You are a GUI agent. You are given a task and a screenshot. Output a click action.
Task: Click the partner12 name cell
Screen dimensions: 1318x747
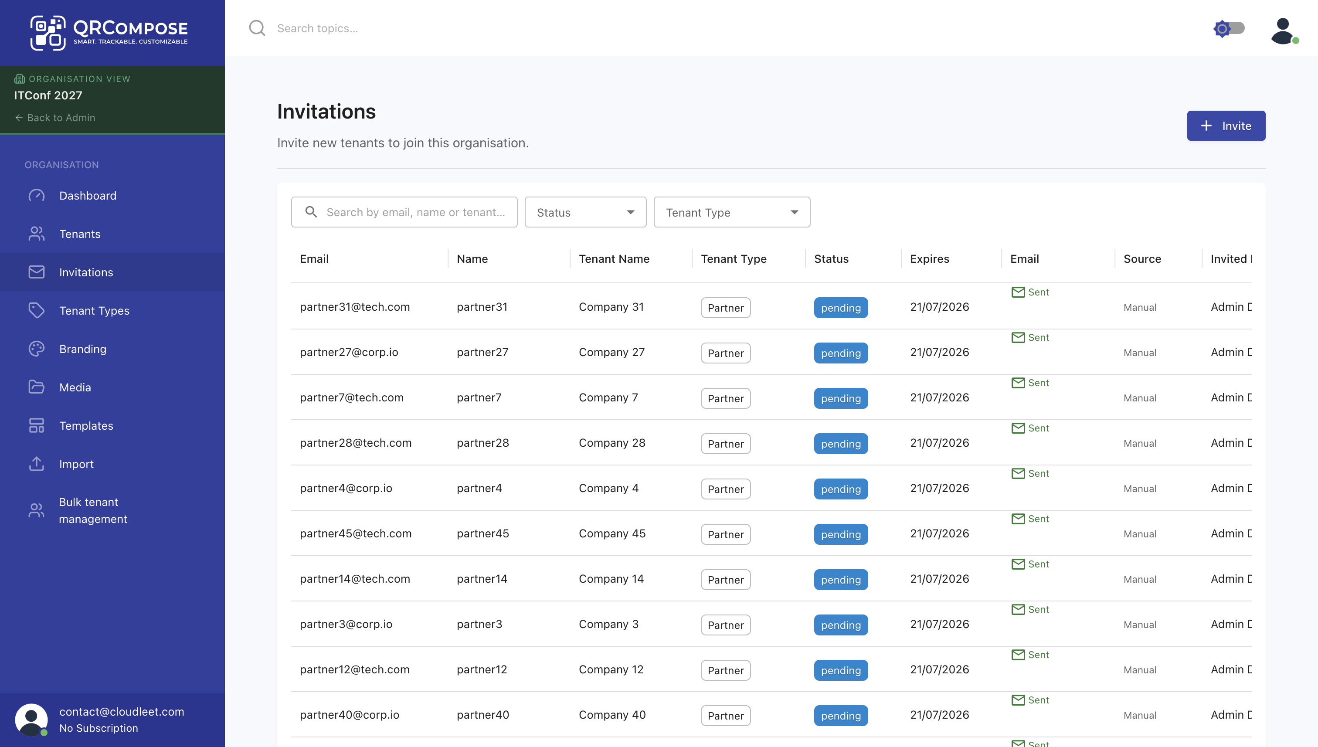[482, 669]
